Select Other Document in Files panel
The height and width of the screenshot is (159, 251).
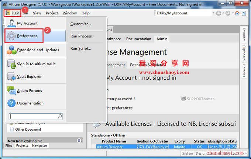coord(28,129)
